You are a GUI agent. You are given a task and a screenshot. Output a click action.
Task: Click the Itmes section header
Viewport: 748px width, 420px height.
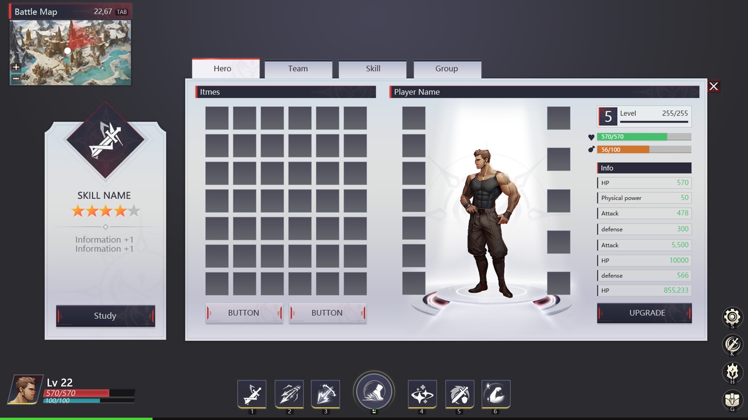pyautogui.click(x=286, y=92)
